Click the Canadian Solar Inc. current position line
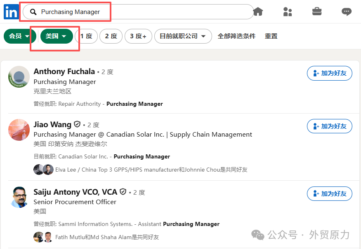Image resolution: width=361 pixels, height=249 pixels. click(102, 156)
